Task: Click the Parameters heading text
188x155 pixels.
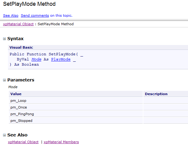Action: [x=21, y=80]
